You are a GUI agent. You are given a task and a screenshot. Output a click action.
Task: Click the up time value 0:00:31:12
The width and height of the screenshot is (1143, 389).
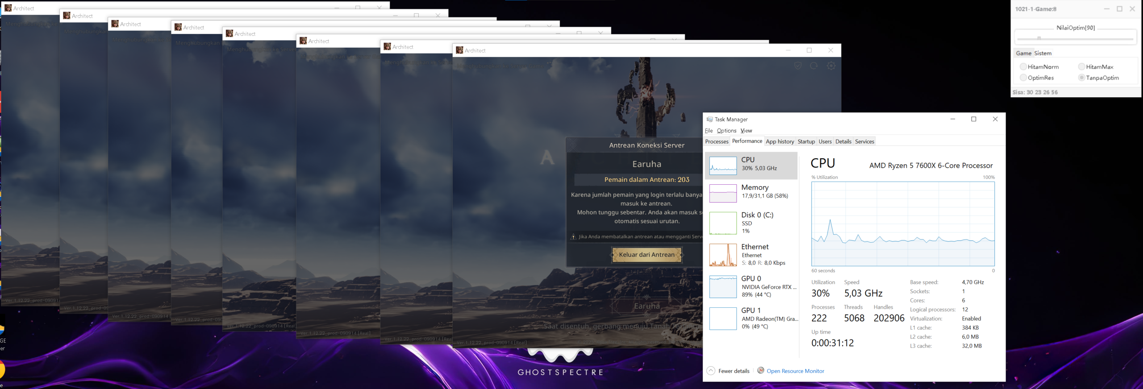coord(832,343)
